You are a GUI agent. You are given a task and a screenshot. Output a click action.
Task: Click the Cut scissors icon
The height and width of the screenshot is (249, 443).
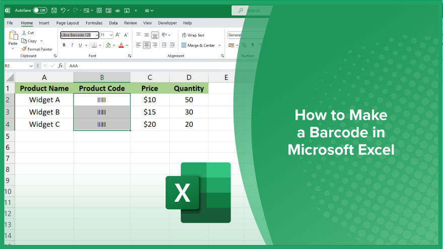tap(24, 33)
